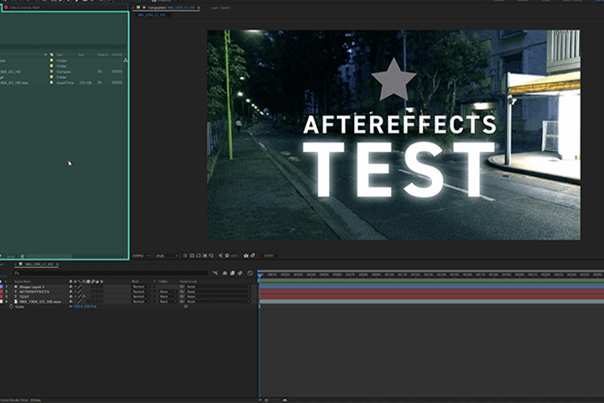The image size is (604, 403).
Task: Open TrkMat dropdown for TEST layer
Action: click(x=168, y=296)
